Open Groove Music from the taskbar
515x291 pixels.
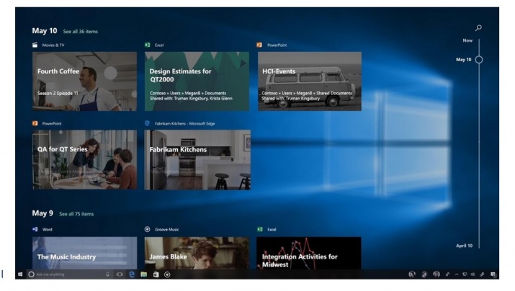[x=167, y=274]
